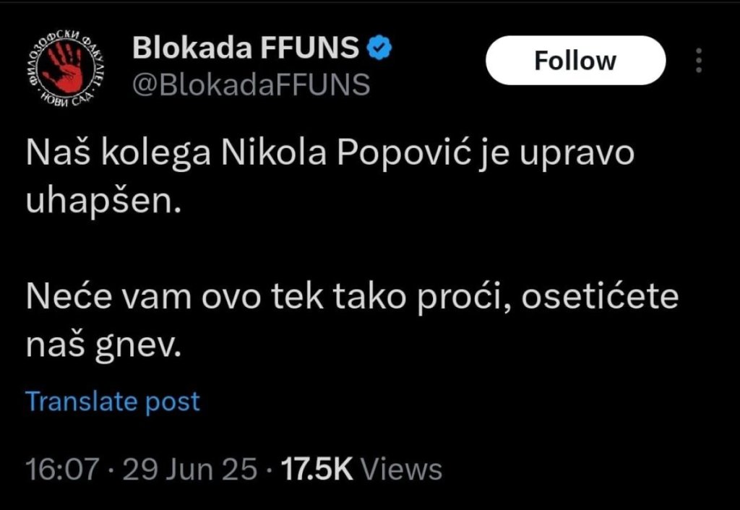This screenshot has width=740, height=510.
Task: Open the three-dot more options menu
Action: tap(698, 61)
